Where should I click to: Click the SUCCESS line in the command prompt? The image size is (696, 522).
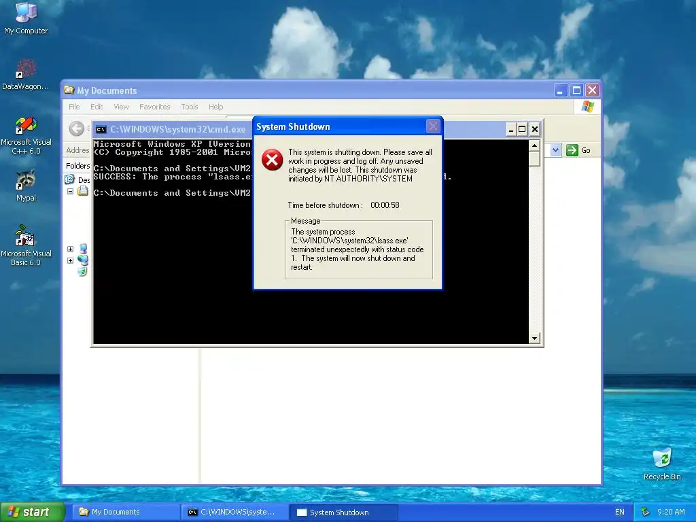point(173,177)
